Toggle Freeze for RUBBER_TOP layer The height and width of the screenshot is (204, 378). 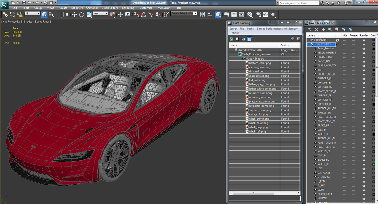point(353,57)
